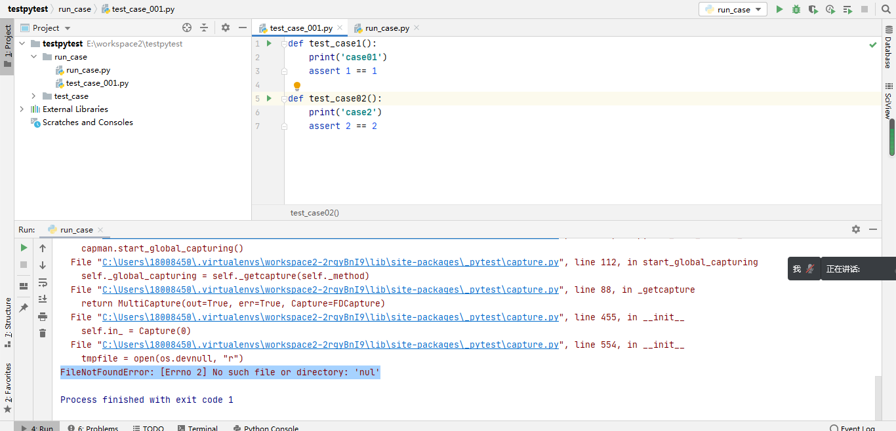Screen dimensions: 896x431
Task: Collapse the run_case folder in tree
Action: [x=34, y=57]
